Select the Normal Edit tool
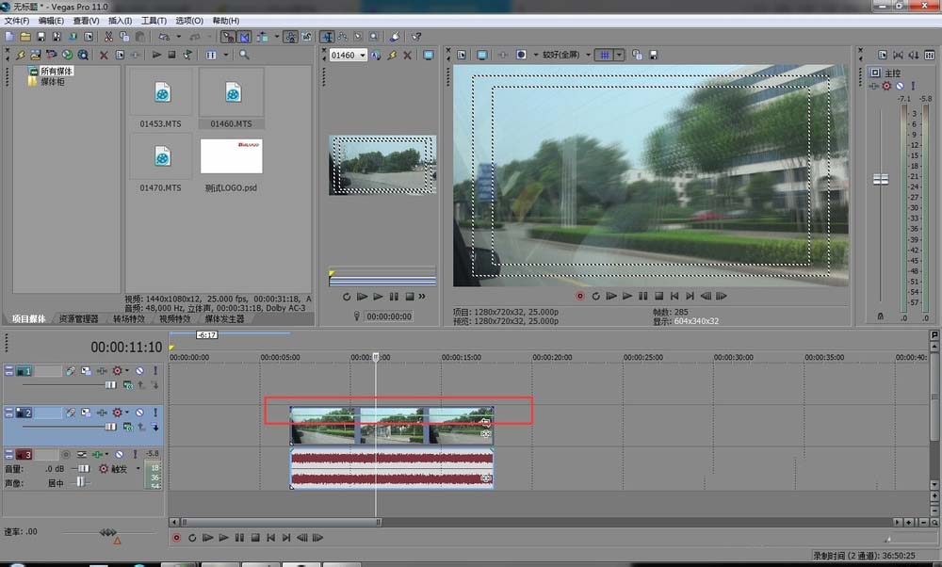The height and width of the screenshot is (567, 942). pyautogui.click(x=327, y=37)
